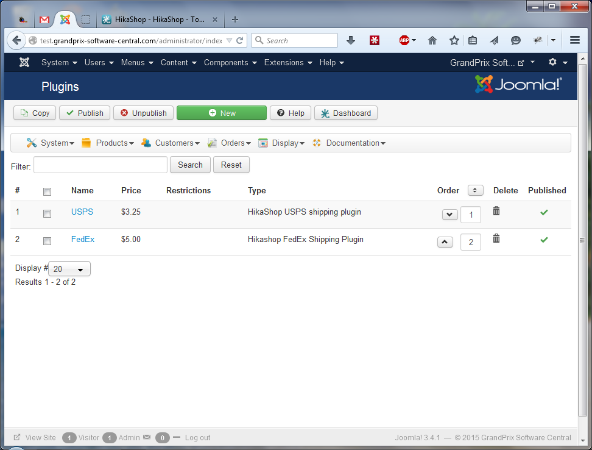Click the Publish toolbar button
The width and height of the screenshot is (592, 450).
tap(85, 113)
